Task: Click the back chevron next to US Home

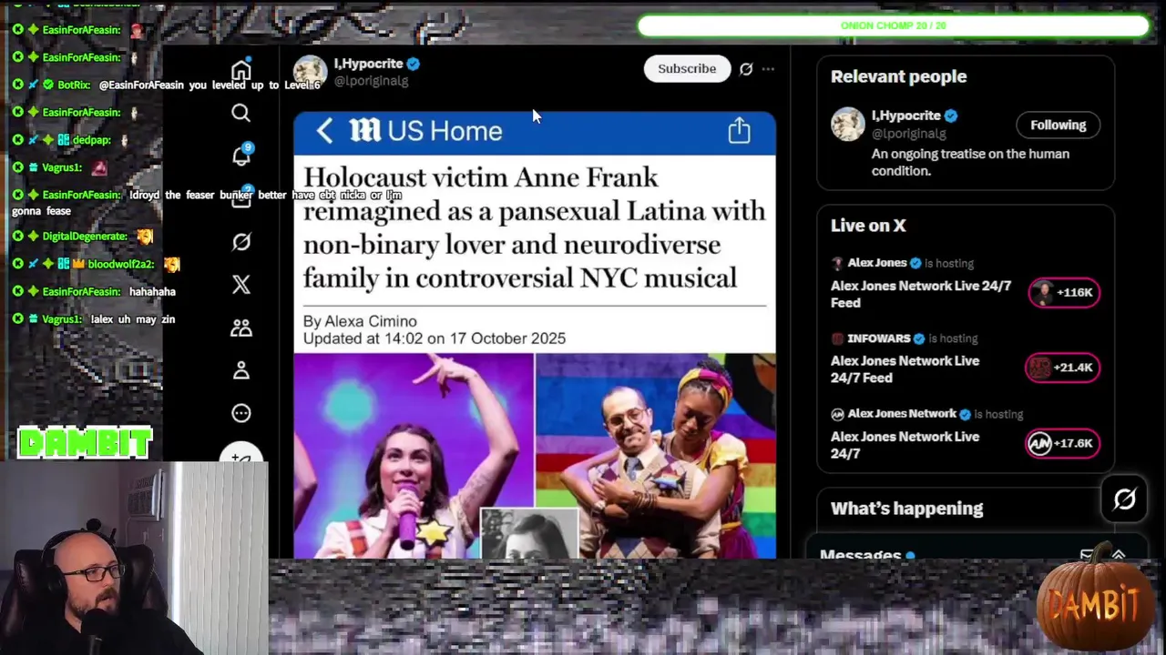Action: (x=324, y=130)
